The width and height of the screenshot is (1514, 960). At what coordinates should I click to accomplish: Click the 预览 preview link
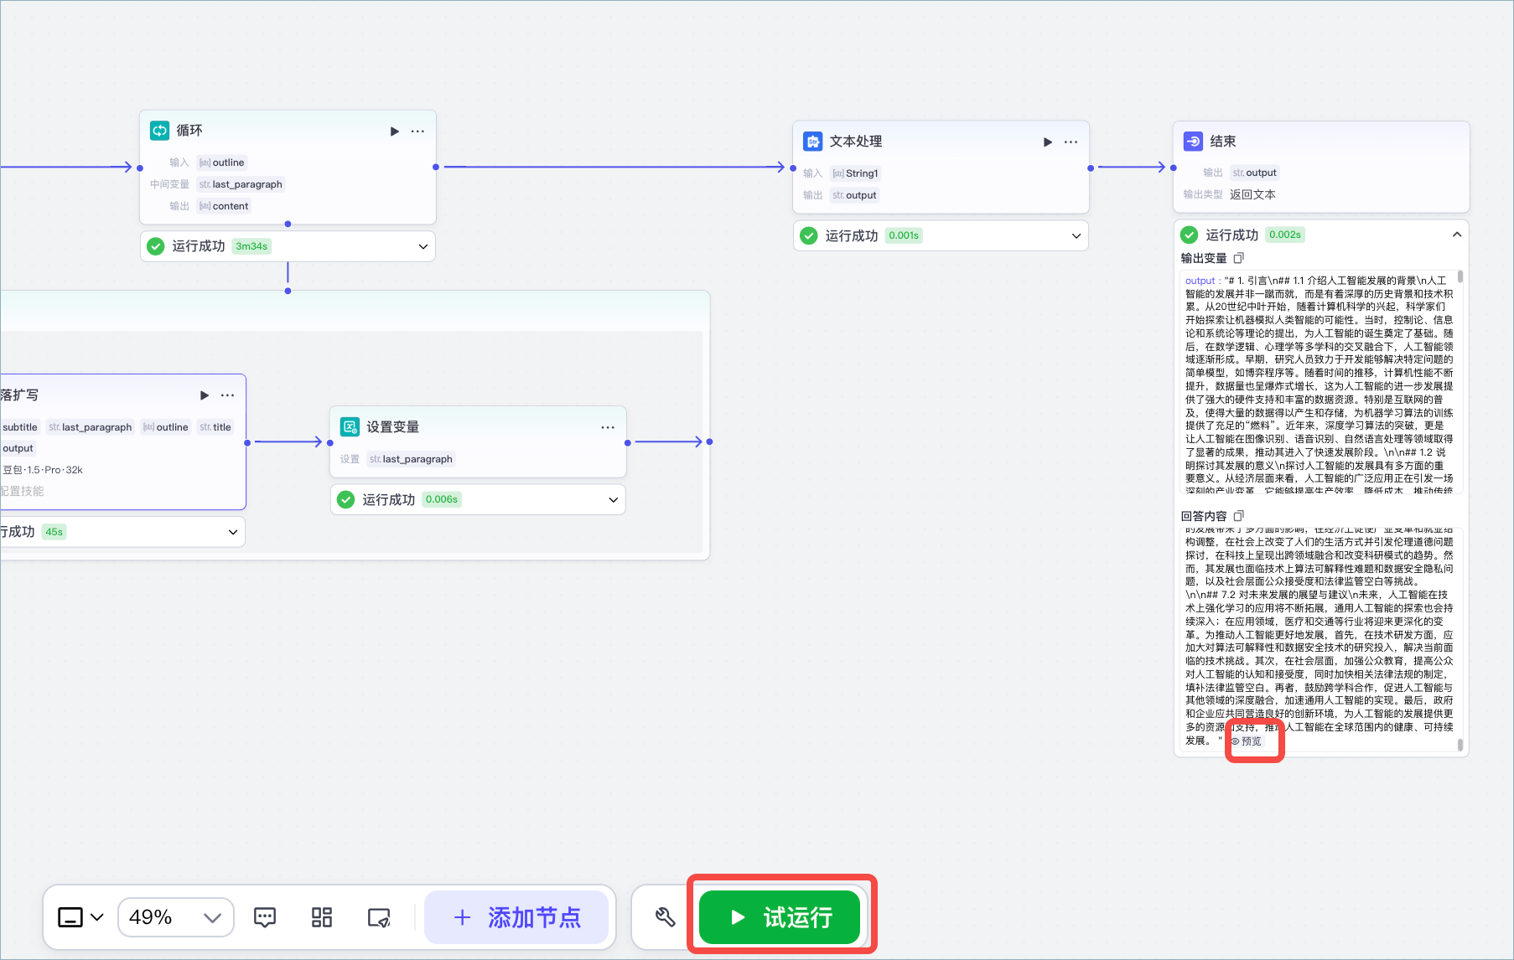(x=1247, y=741)
